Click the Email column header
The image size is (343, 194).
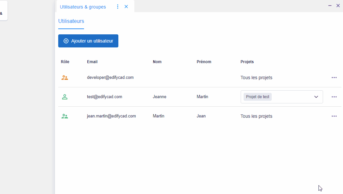(92, 62)
